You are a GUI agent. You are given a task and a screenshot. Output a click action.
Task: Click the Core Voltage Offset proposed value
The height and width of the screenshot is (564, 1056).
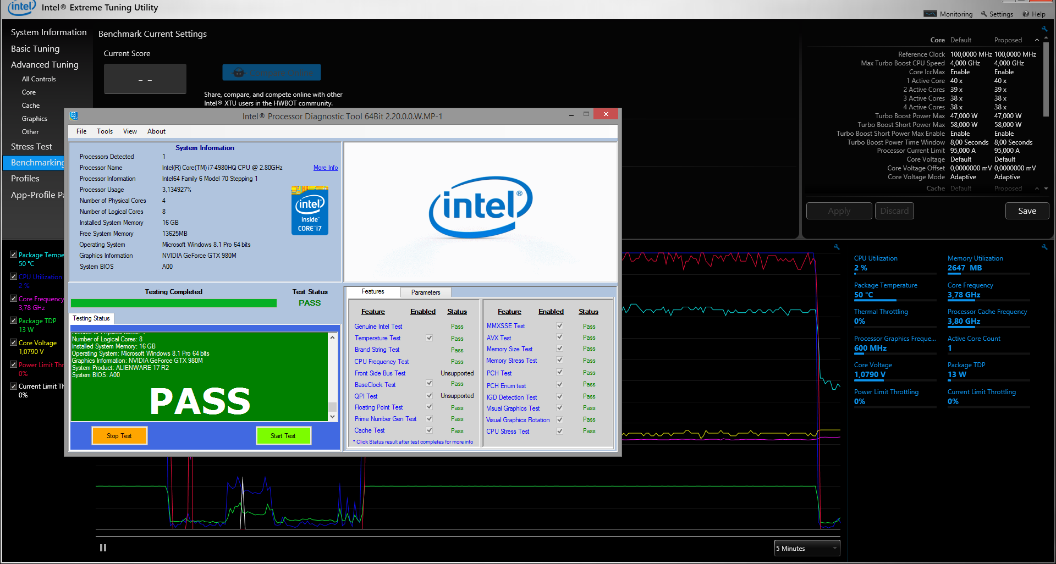pyautogui.click(x=1015, y=168)
